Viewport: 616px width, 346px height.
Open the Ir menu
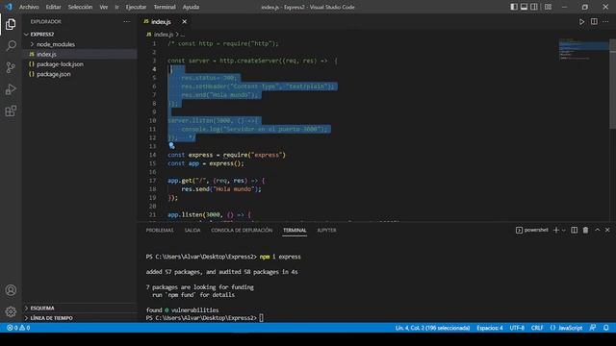tap(116, 7)
